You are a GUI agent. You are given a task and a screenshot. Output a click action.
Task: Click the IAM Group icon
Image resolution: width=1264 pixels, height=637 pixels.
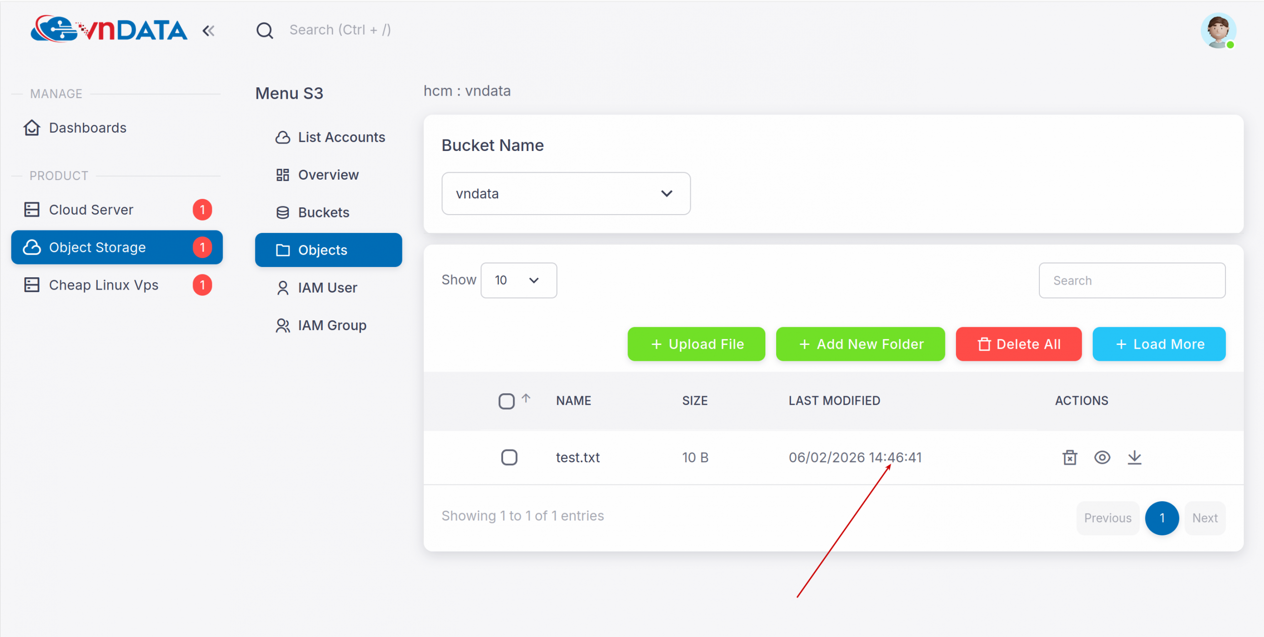pyautogui.click(x=282, y=325)
